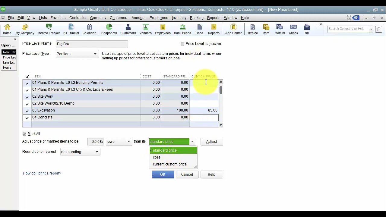Screen dimensions: 386x217
Task: Click the QuickBooks logo in title bar
Action: tap(3, 9)
